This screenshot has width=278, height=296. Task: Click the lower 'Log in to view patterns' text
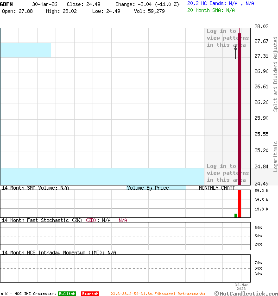pos(227,173)
